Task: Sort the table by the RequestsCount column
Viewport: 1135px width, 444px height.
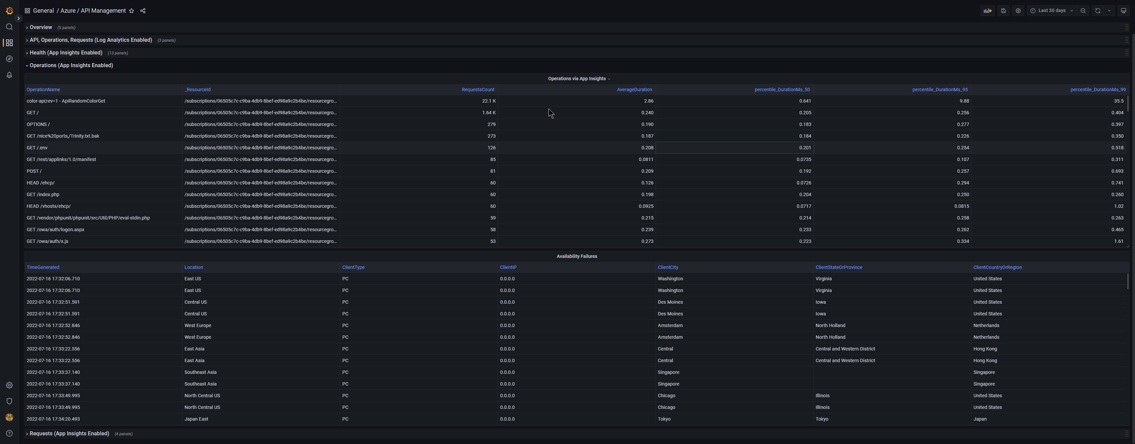Action: click(478, 90)
